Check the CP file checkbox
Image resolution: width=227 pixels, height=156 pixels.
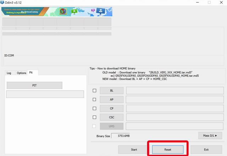[94, 108]
